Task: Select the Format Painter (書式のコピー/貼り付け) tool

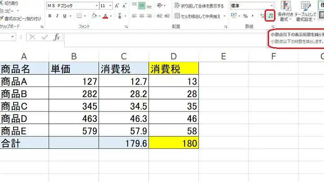Action: point(20,19)
